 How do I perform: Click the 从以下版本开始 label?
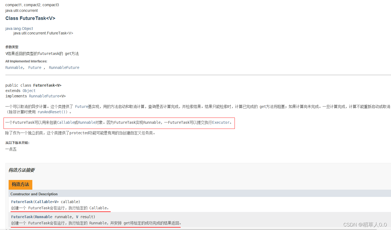point(17,143)
